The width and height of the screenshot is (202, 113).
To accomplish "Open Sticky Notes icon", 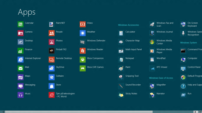I will pos(121,95).
